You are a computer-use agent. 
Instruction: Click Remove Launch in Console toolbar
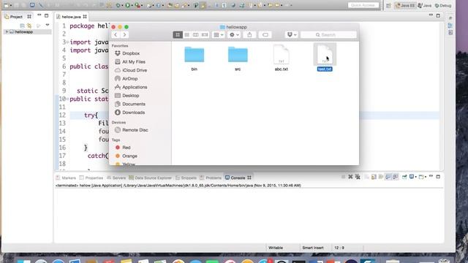pos(350,177)
